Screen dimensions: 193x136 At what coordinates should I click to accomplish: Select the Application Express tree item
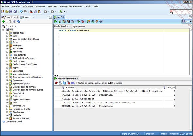(22, 100)
